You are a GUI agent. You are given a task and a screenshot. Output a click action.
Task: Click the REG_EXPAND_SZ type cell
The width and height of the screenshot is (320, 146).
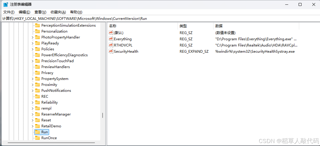coord(194,52)
